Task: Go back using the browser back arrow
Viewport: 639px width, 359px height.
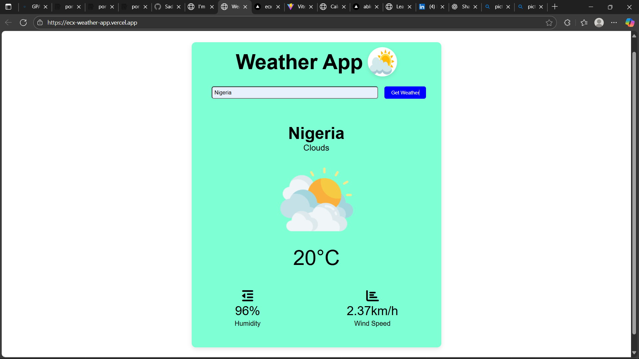Action: 8,23
